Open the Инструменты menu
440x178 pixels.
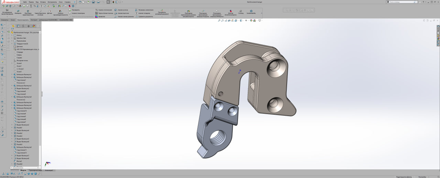click(x=52, y=2)
